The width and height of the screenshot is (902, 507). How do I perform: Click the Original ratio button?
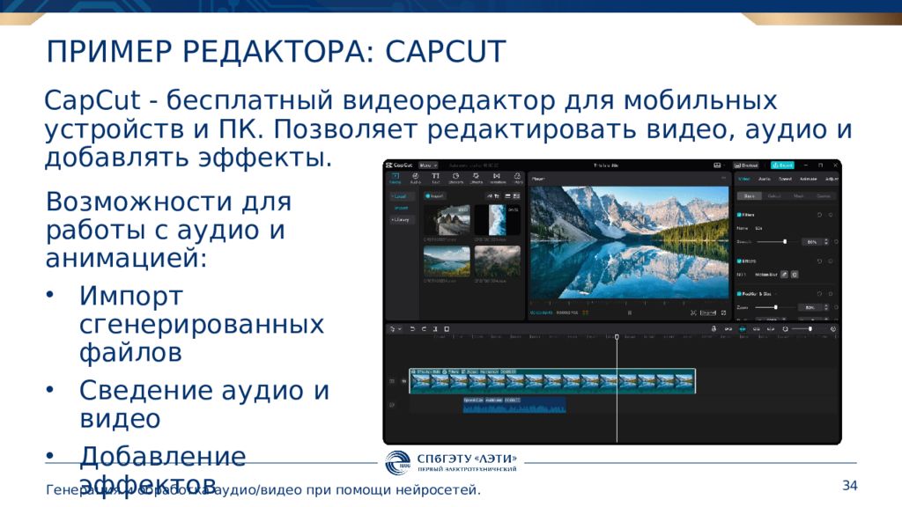[x=708, y=312]
